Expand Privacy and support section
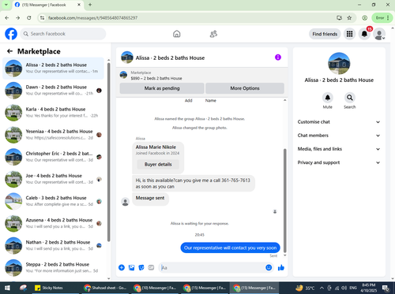Screen dimensions: 395x294 (339, 162)
